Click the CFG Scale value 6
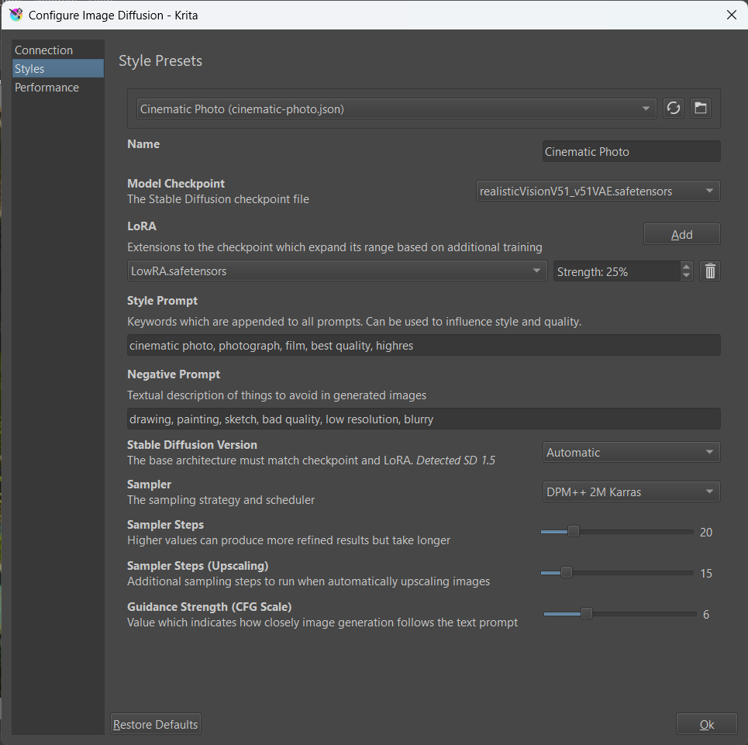The width and height of the screenshot is (748, 745). click(x=706, y=614)
